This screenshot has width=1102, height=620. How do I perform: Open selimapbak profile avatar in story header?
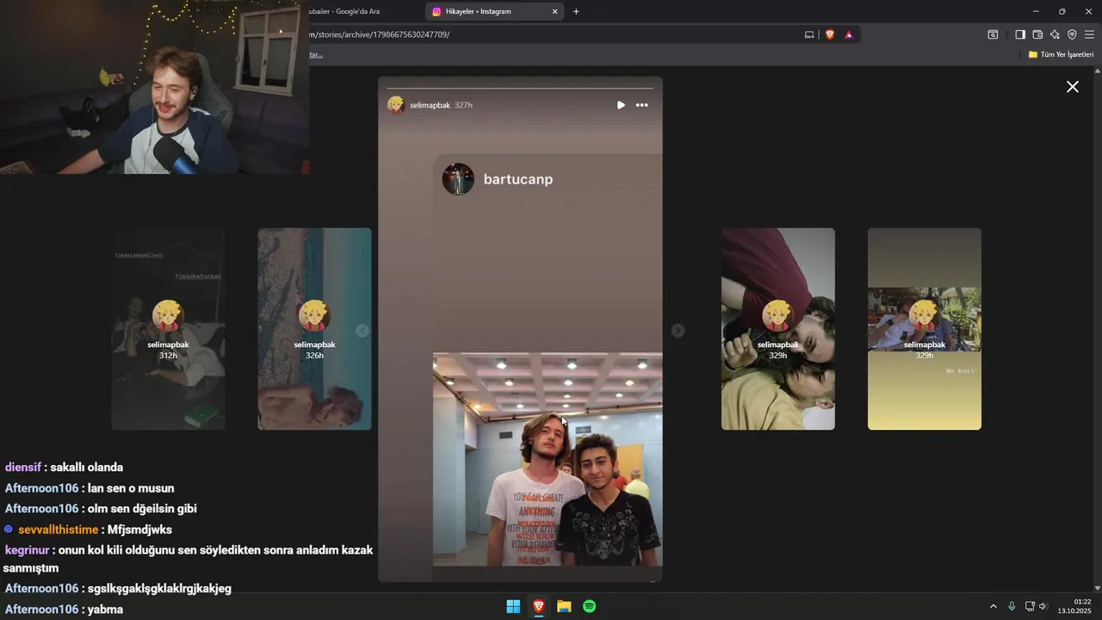coord(396,105)
